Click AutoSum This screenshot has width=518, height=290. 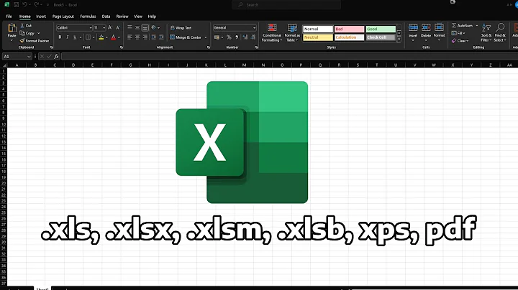tap(462, 25)
